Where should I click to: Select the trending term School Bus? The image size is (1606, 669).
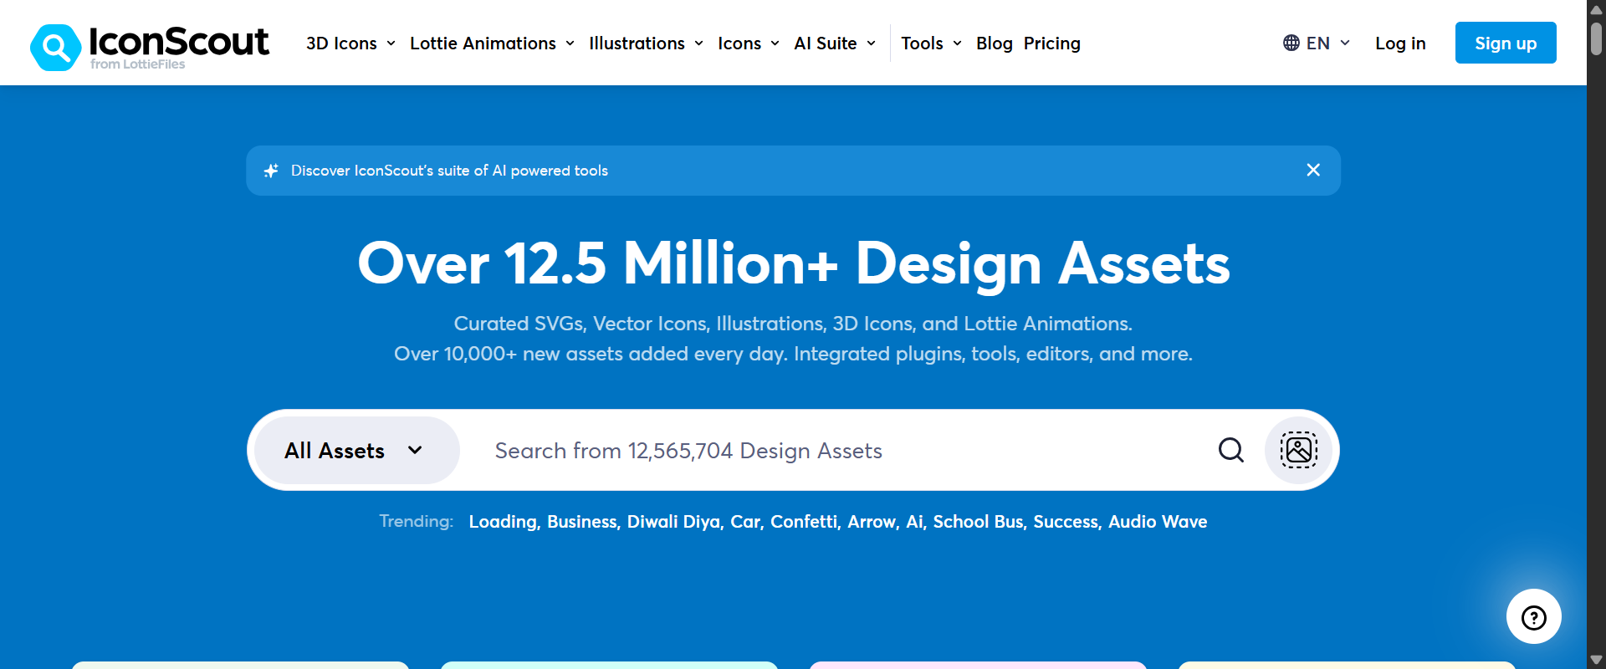coord(979,522)
